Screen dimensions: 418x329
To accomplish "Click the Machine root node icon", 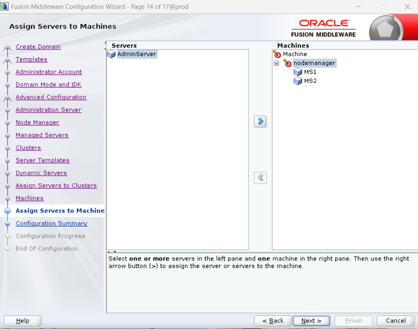I will tap(277, 54).
